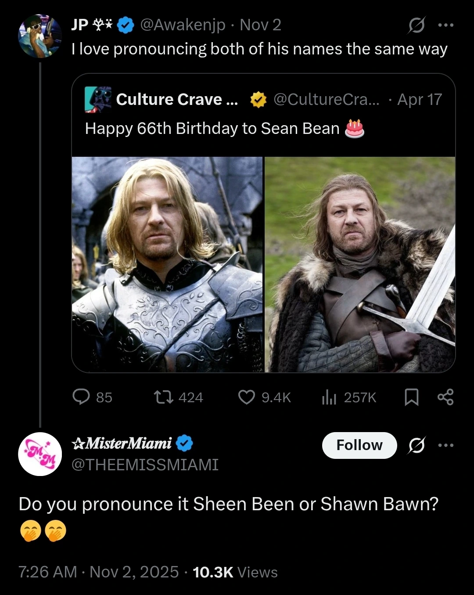The height and width of the screenshot is (595, 474).
Task: Bookmark the Culture Crave tweet
Action: (412, 397)
